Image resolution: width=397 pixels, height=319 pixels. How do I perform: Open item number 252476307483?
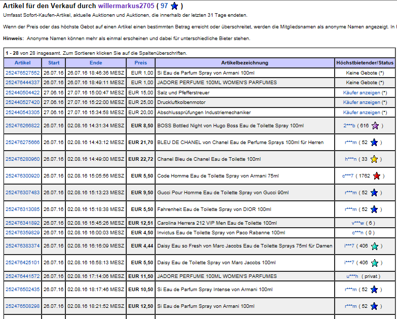tap(22, 192)
